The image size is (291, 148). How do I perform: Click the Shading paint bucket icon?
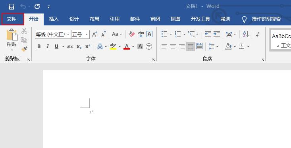click(x=228, y=46)
